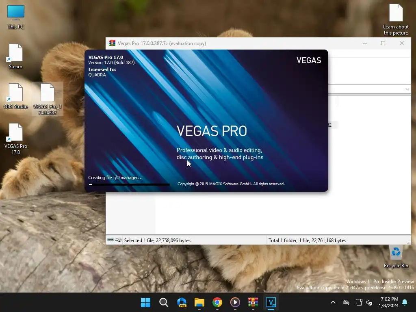
Task: Open Edge Preview browser from taskbar
Action: pos(182,302)
